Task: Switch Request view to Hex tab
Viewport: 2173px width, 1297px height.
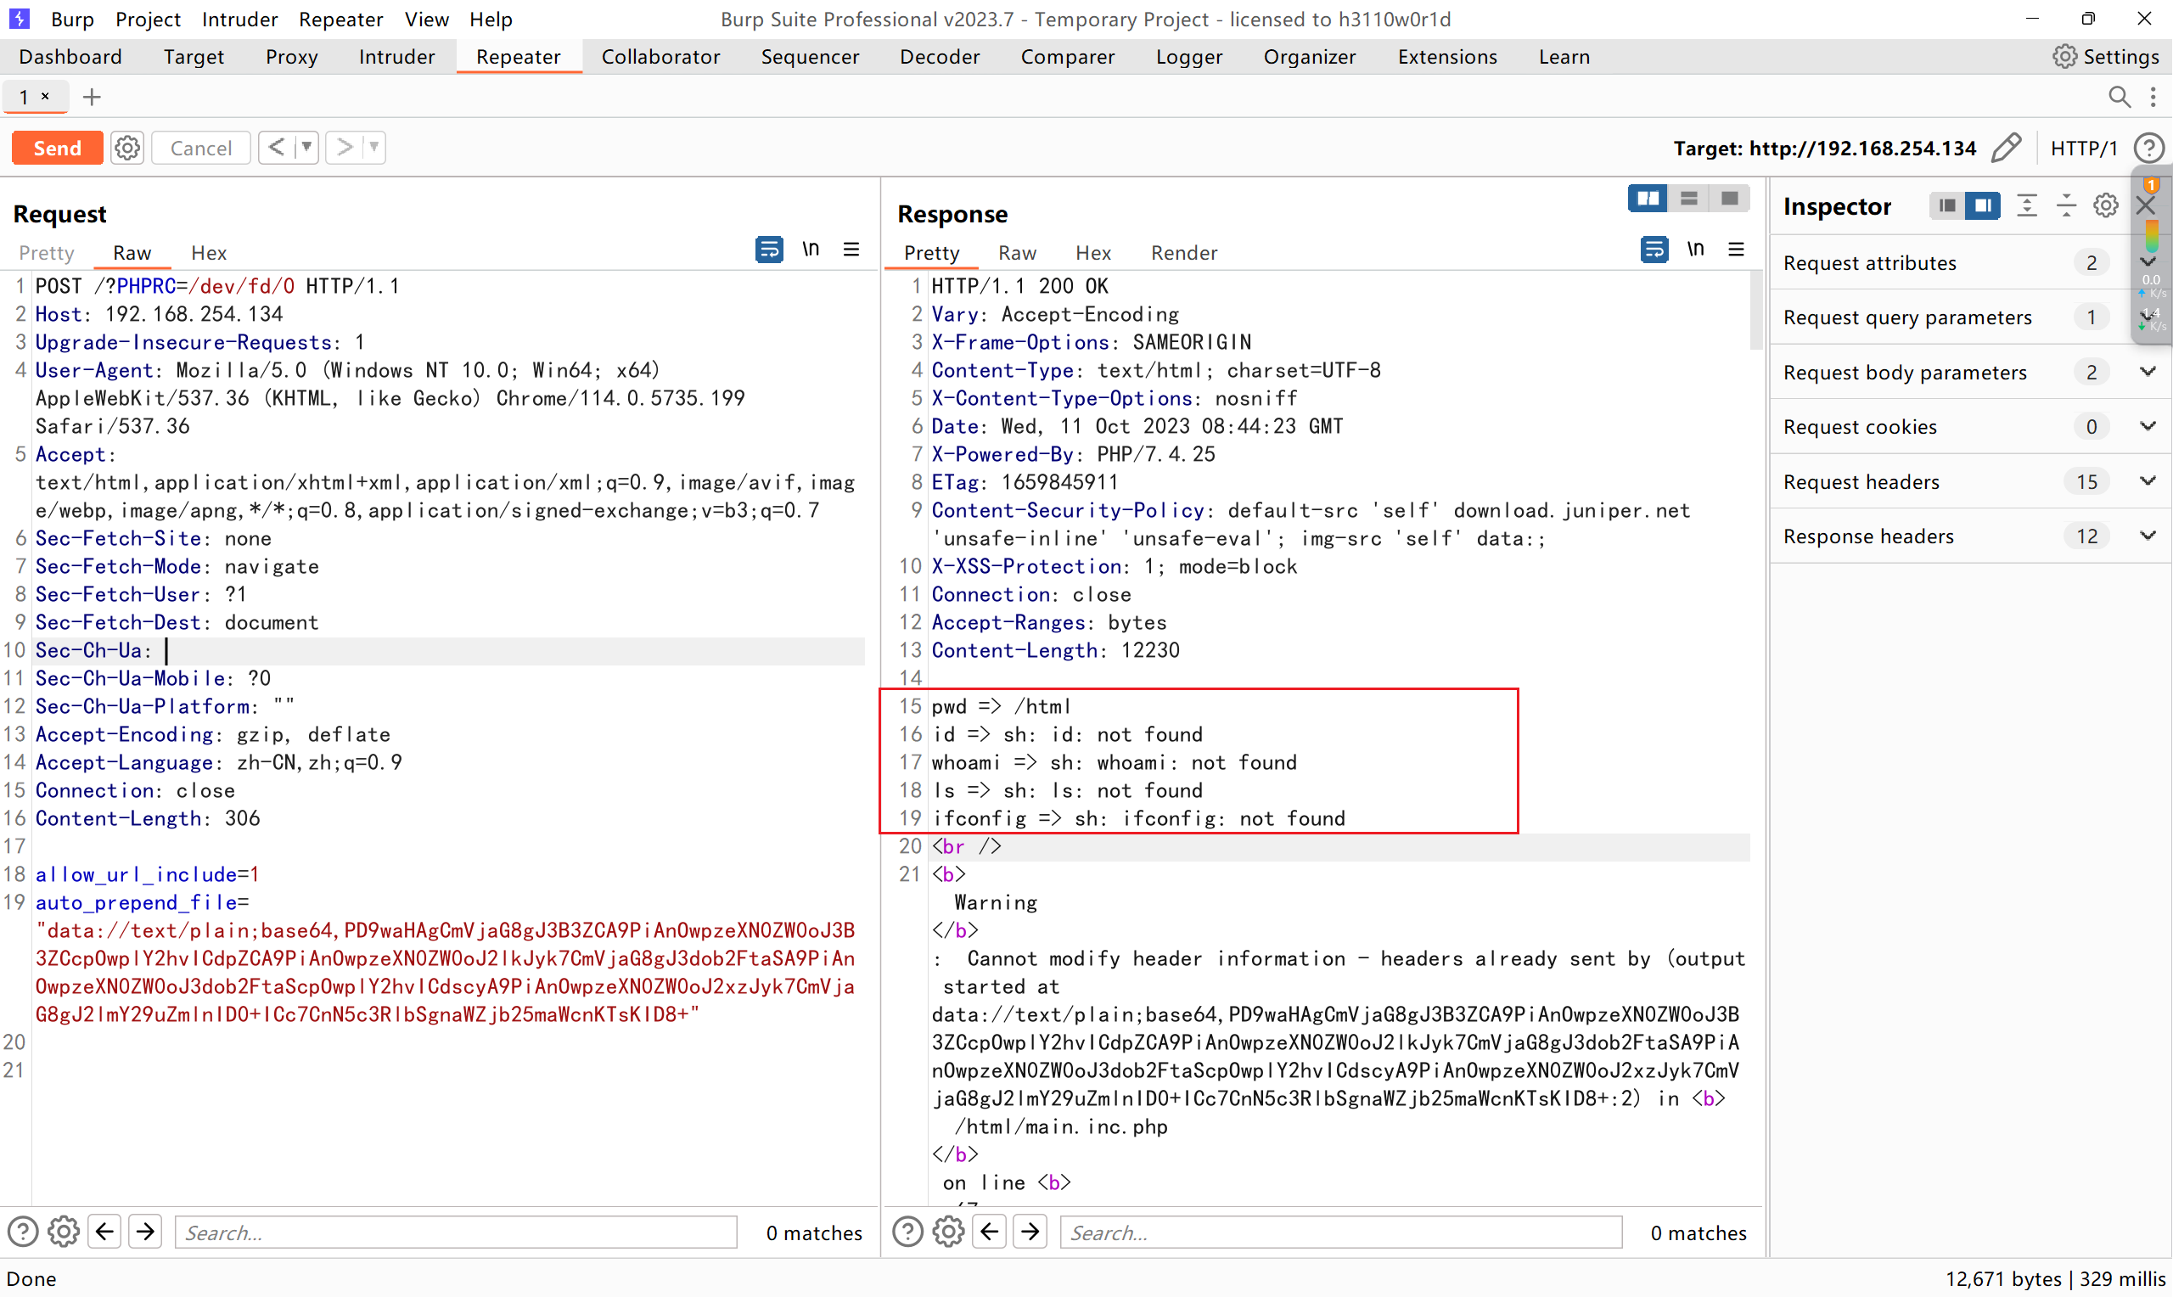Action: coord(209,253)
